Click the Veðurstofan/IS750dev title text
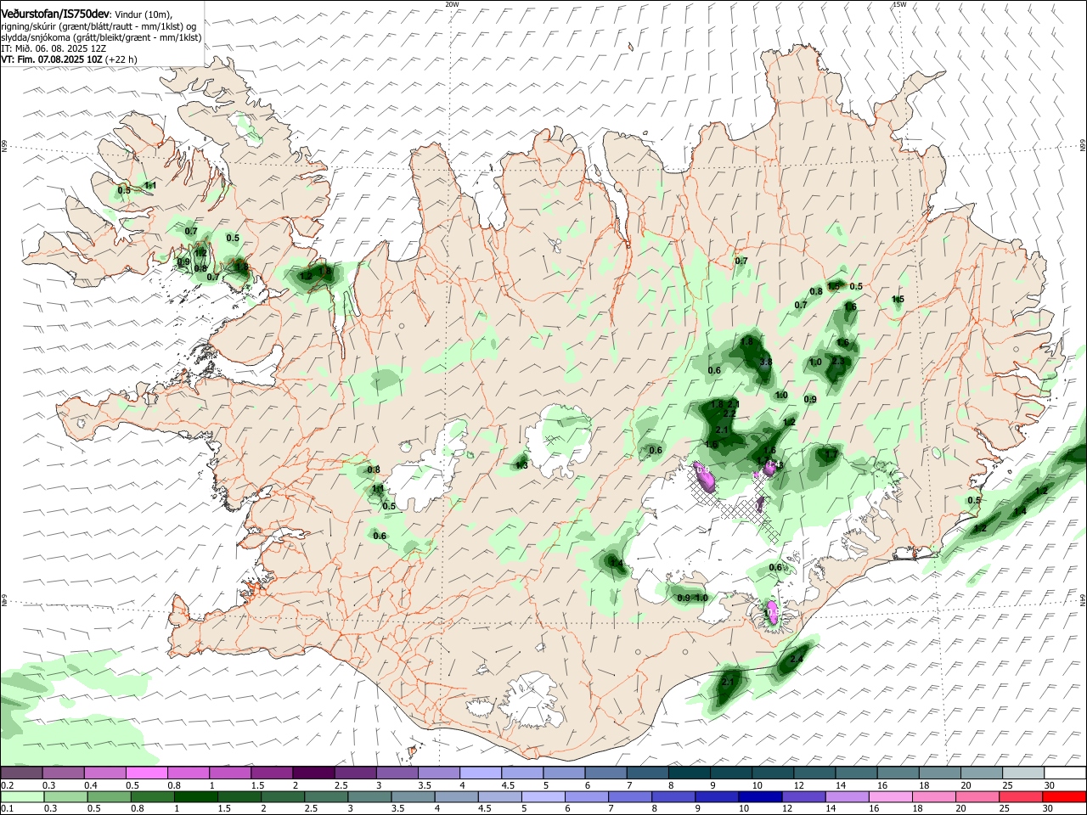Image resolution: width=1087 pixels, height=815 pixels. point(55,14)
